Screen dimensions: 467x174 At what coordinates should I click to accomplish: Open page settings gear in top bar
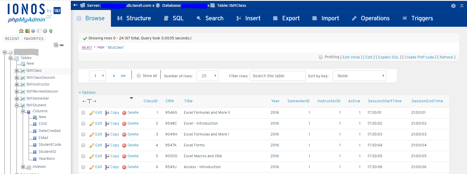click(x=453, y=6)
